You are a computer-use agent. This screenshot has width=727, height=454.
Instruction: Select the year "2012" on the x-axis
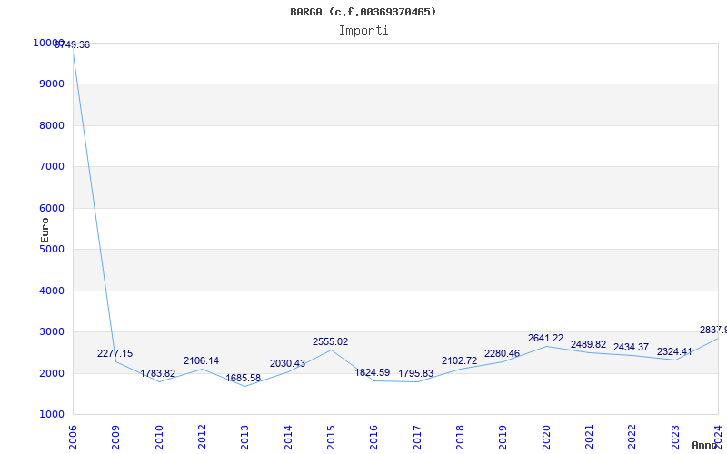pos(202,438)
